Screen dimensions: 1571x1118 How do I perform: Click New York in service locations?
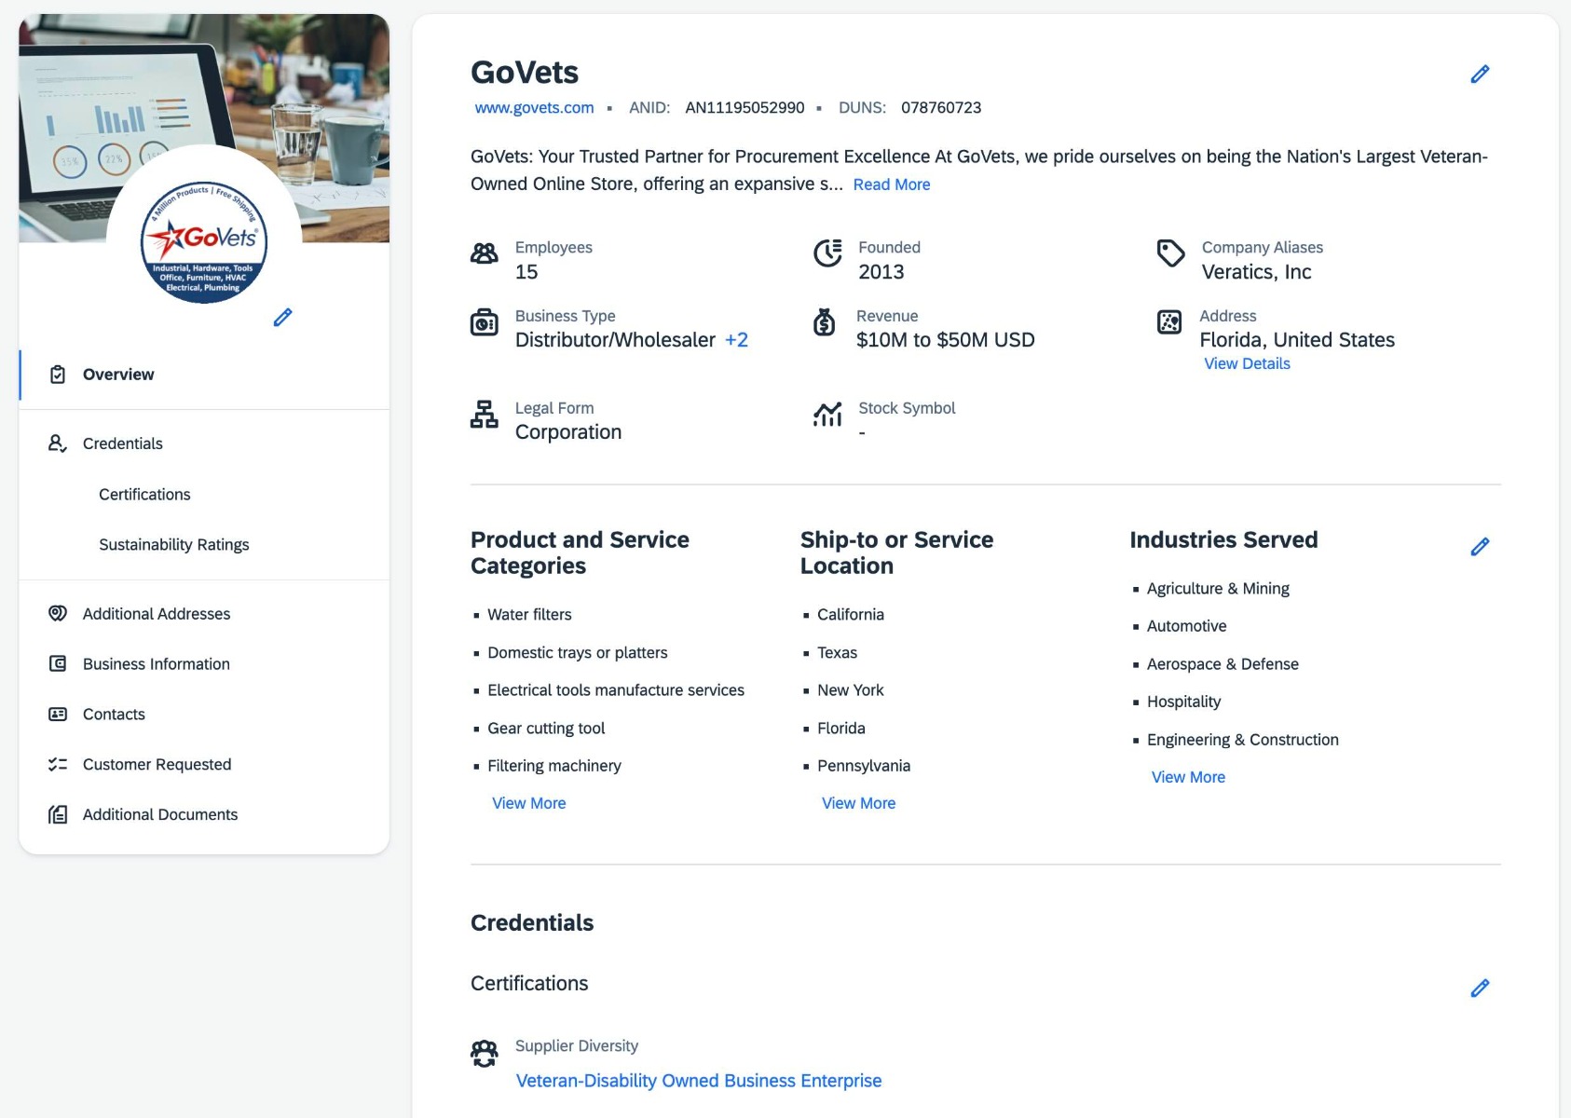(x=851, y=689)
